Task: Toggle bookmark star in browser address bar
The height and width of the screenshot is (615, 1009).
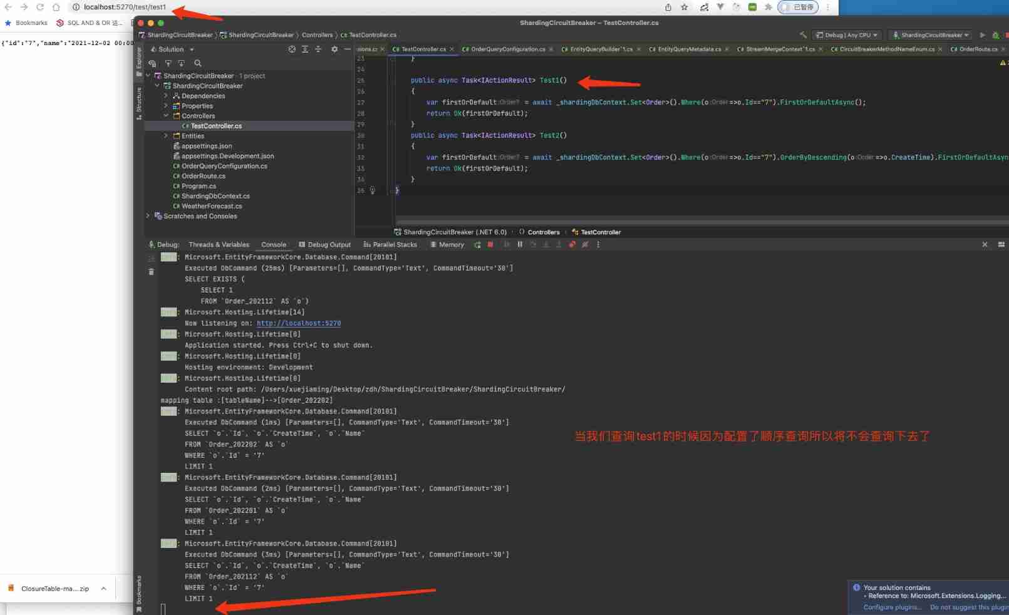Action: [x=685, y=8]
